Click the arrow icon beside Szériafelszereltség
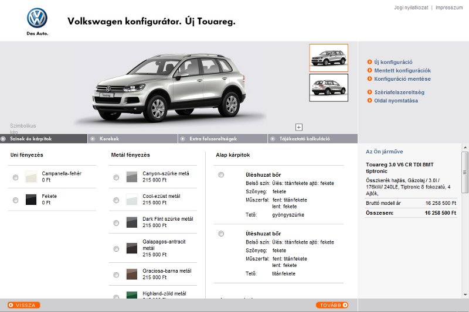The width and height of the screenshot is (469, 312). pos(369,92)
